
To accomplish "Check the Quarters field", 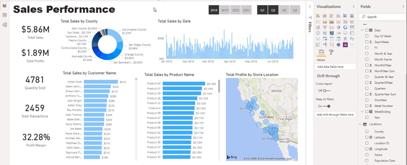I will coord(367,88).
